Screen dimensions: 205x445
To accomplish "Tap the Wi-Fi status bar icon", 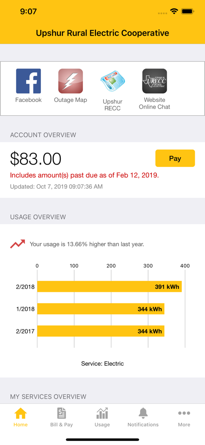I will pyautogui.click(x=174, y=12).
